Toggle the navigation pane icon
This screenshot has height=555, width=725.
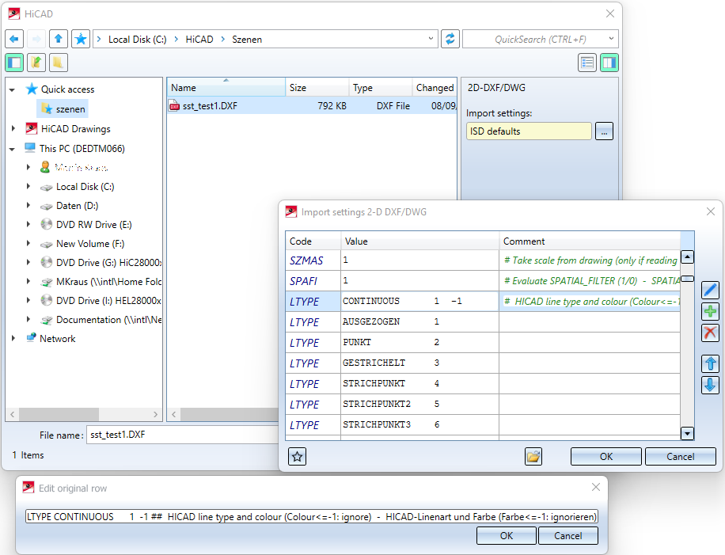click(14, 63)
